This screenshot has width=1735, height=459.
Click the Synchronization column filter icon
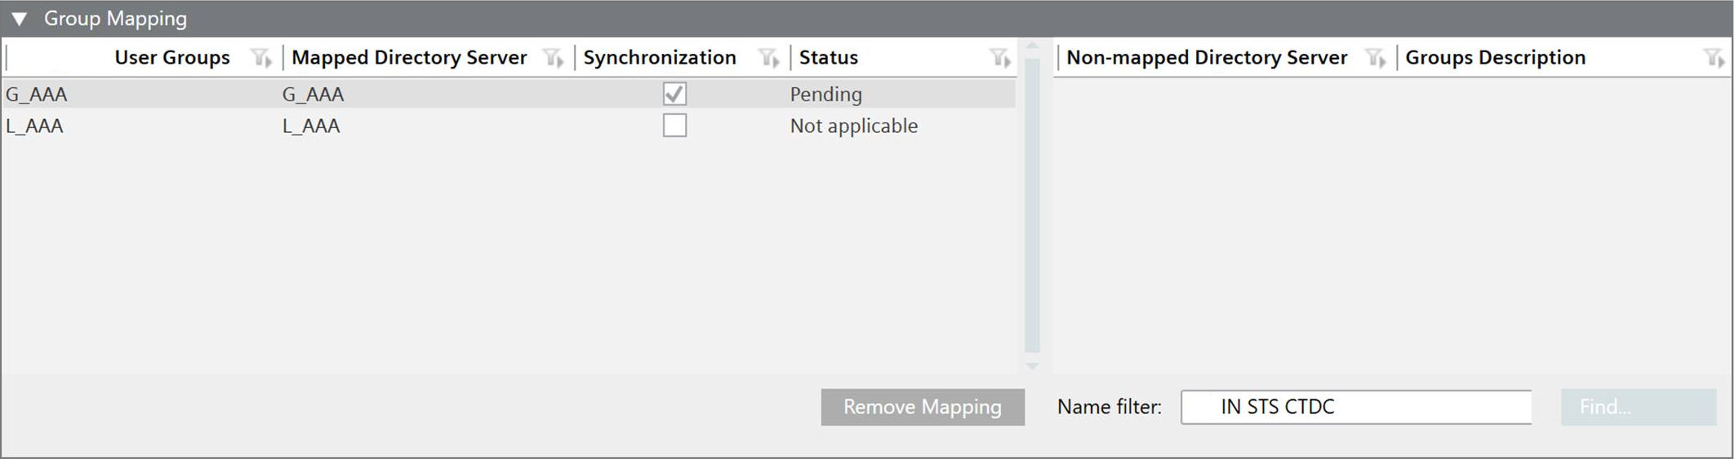pyautogui.click(x=767, y=58)
